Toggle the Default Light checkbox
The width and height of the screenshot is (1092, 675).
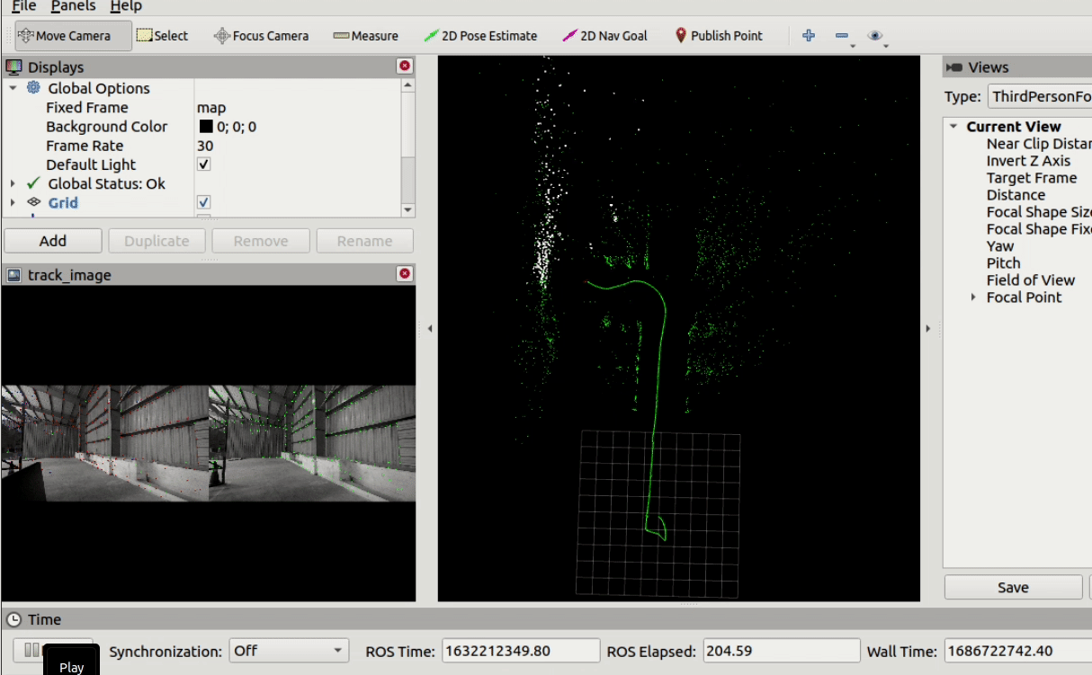click(x=204, y=164)
